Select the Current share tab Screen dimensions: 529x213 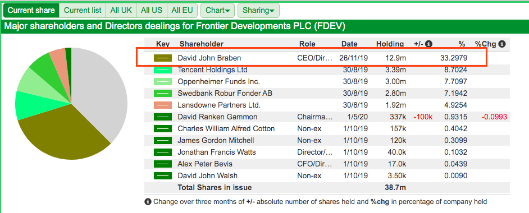[x=31, y=11]
